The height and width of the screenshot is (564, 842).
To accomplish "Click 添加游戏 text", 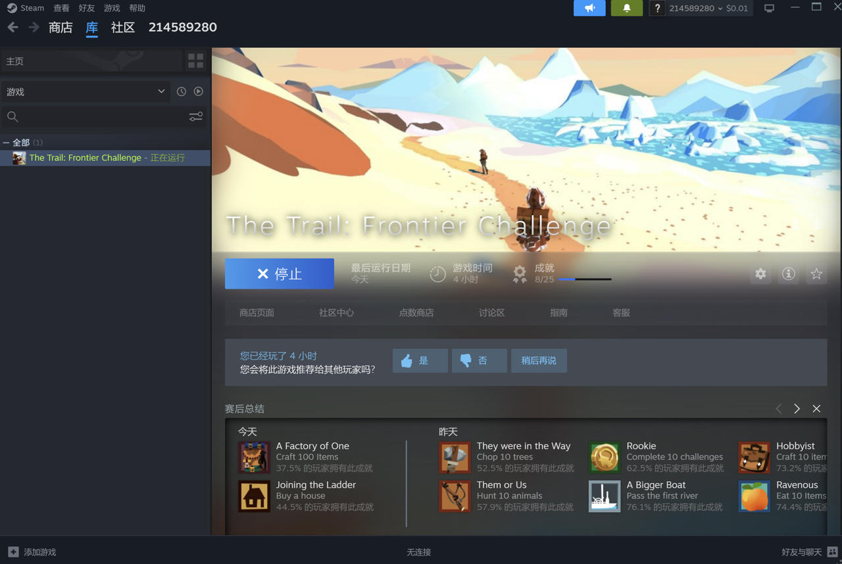I will click(40, 552).
